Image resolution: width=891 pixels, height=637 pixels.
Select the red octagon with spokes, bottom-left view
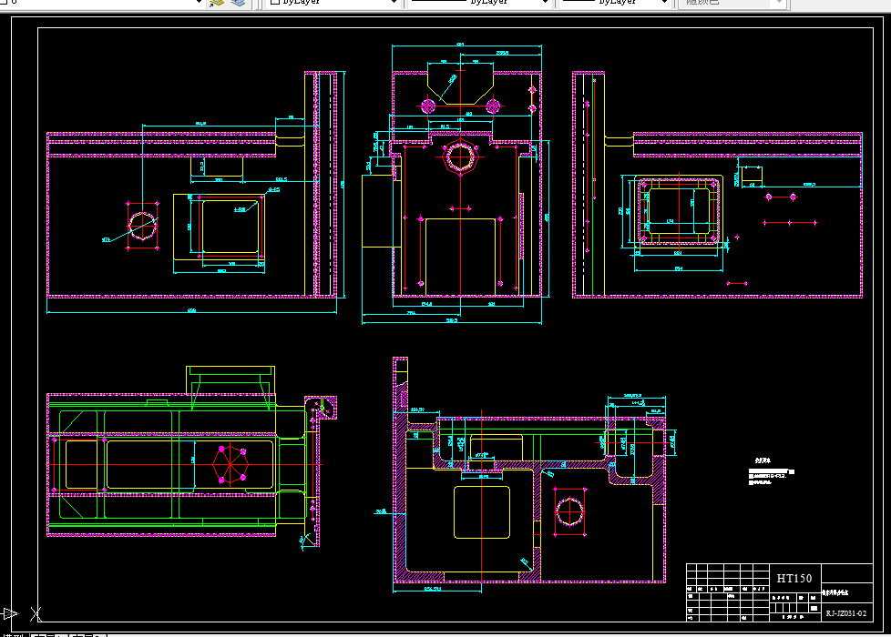pos(230,465)
